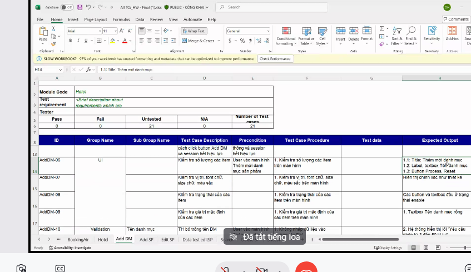Open the General number format dropdown
This screenshot has height=272, width=471.
(x=267, y=31)
